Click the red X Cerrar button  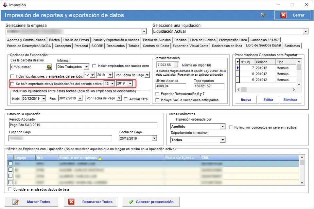pos(292,15)
